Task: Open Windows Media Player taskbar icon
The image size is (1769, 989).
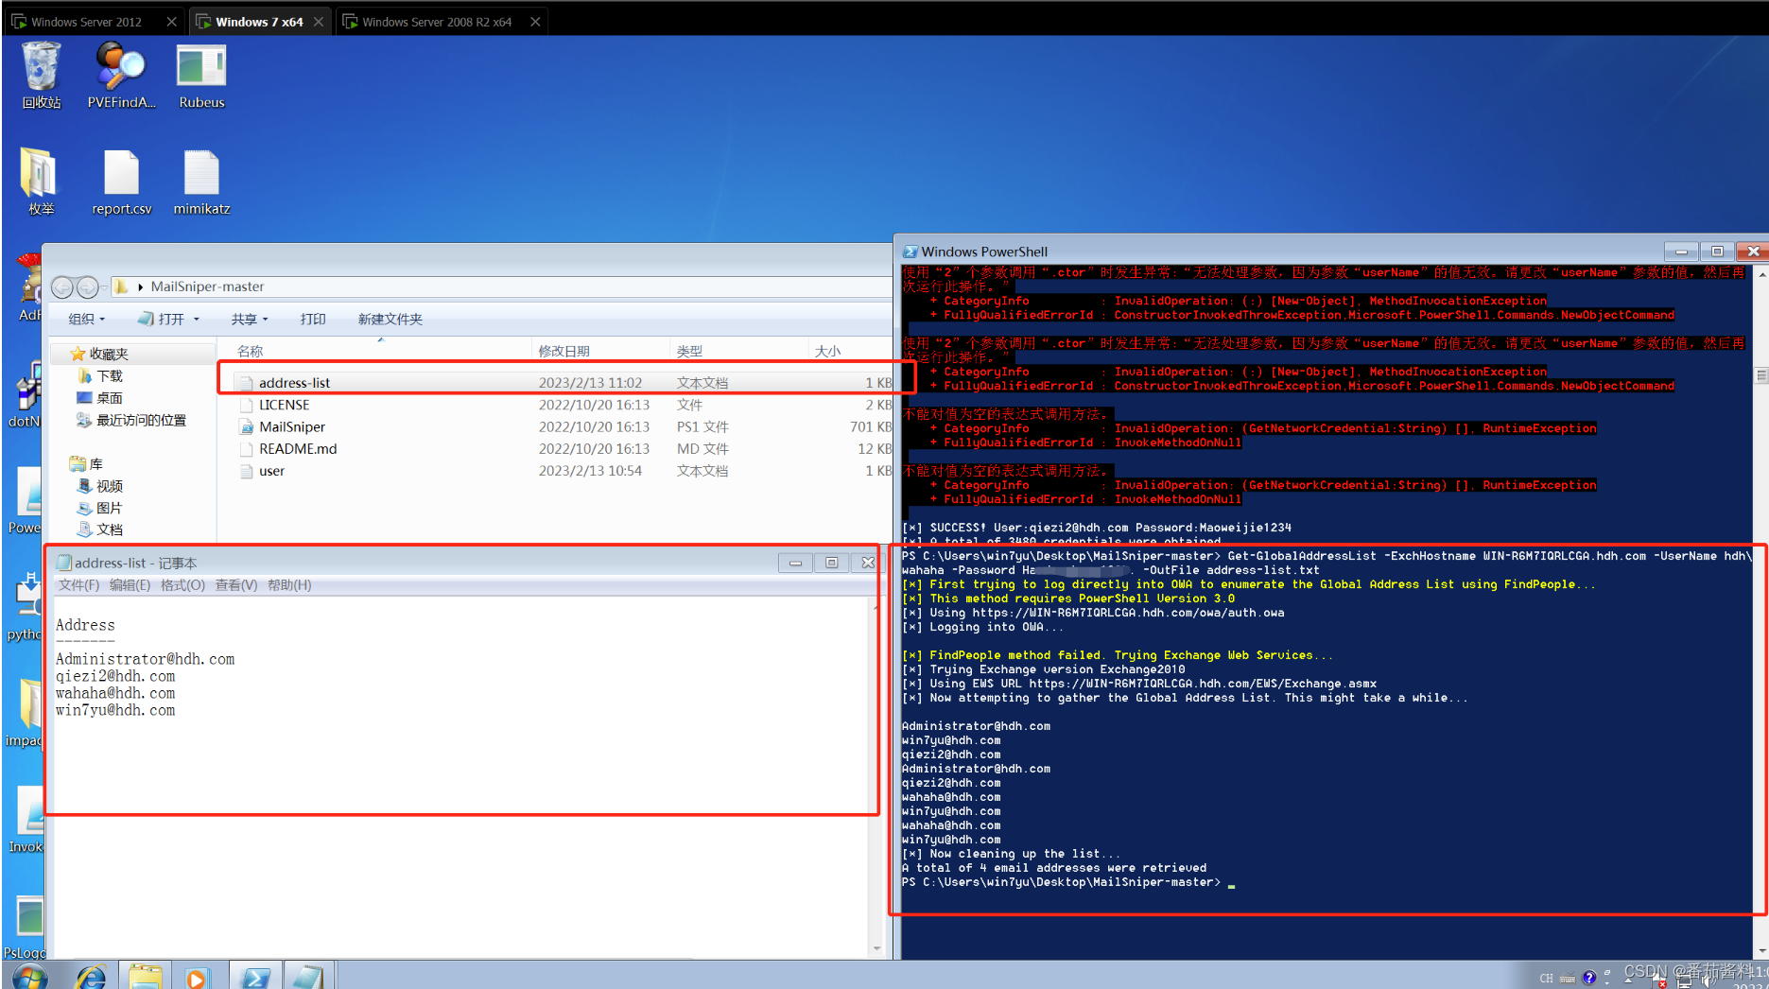Action: click(x=197, y=977)
